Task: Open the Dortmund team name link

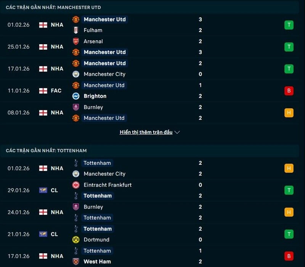Action: pos(96,240)
